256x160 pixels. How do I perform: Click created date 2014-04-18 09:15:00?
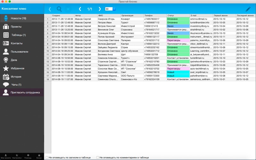[x=62, y=47]
